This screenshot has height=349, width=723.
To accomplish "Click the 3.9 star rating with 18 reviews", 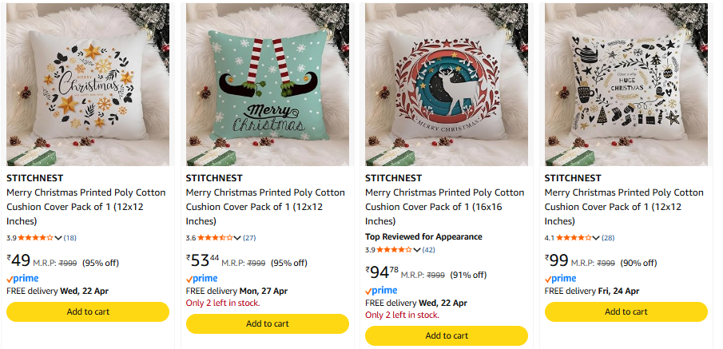I will (x=35, y=238).
